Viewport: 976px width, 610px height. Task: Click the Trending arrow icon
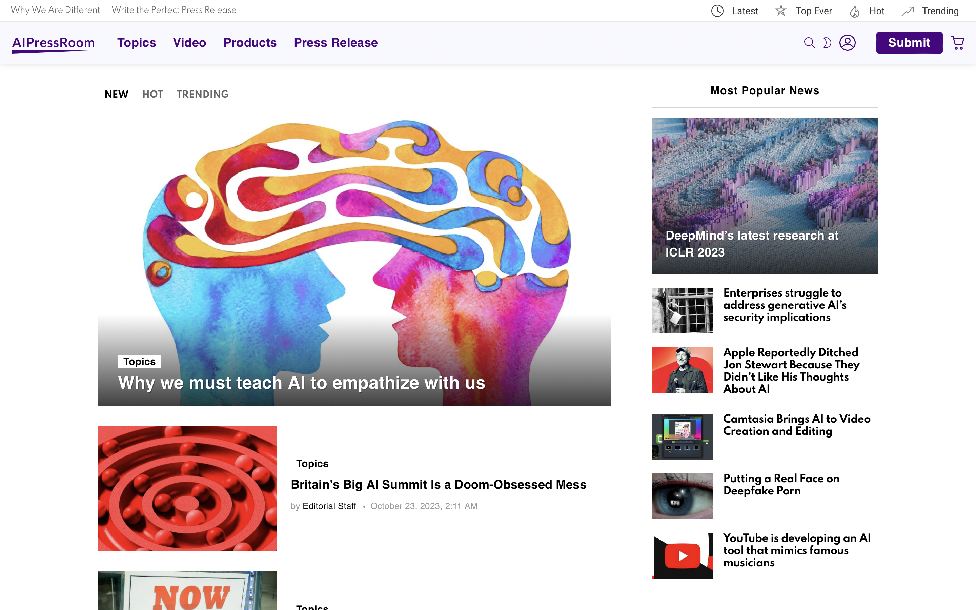click(x=908, y=11)
